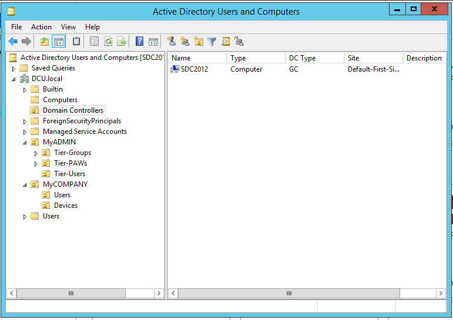Screen dimensions: 453x320
Task: Expand the Tier-PAWs organizational unit
Action: tap(36, 164)
